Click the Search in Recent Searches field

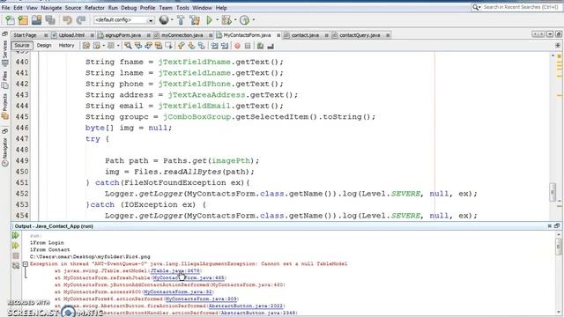coord(516,7)
